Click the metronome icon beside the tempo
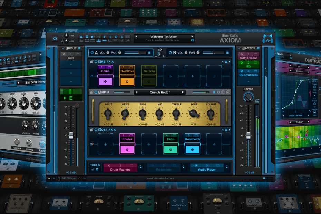 (x=58, y=178)
